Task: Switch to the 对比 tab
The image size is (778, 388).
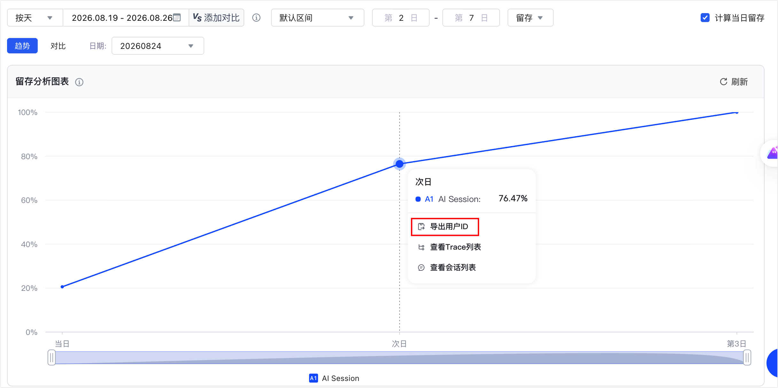Action: 58,46
